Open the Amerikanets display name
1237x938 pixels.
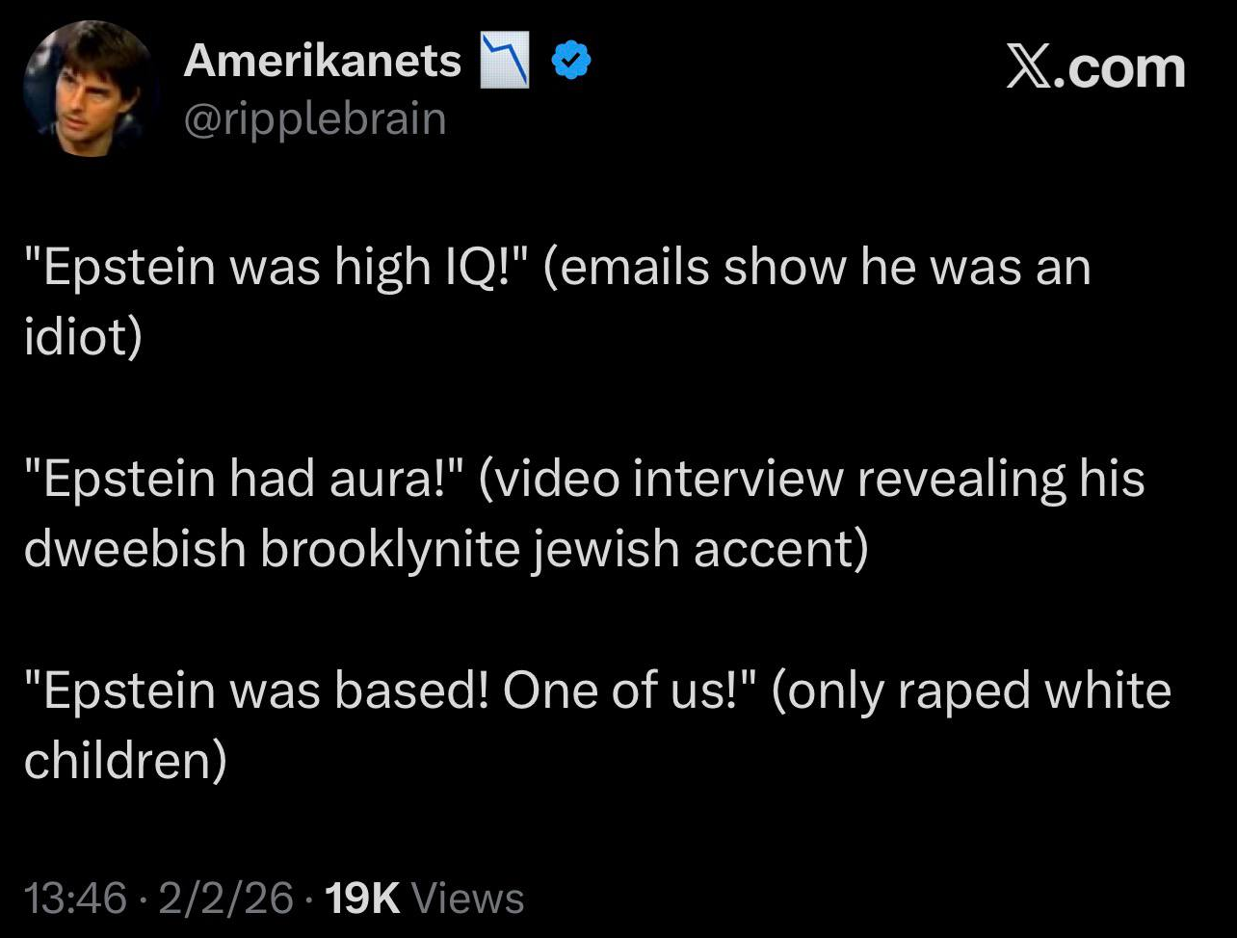323,62
